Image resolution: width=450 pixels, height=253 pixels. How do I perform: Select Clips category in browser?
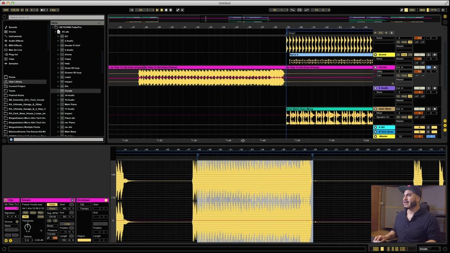pyautogui.click(x=11, y=59)
